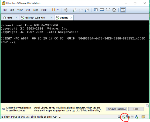Maximize the VMware Workstation window
This screenshot has height=122, width=150.
(135, 3)
